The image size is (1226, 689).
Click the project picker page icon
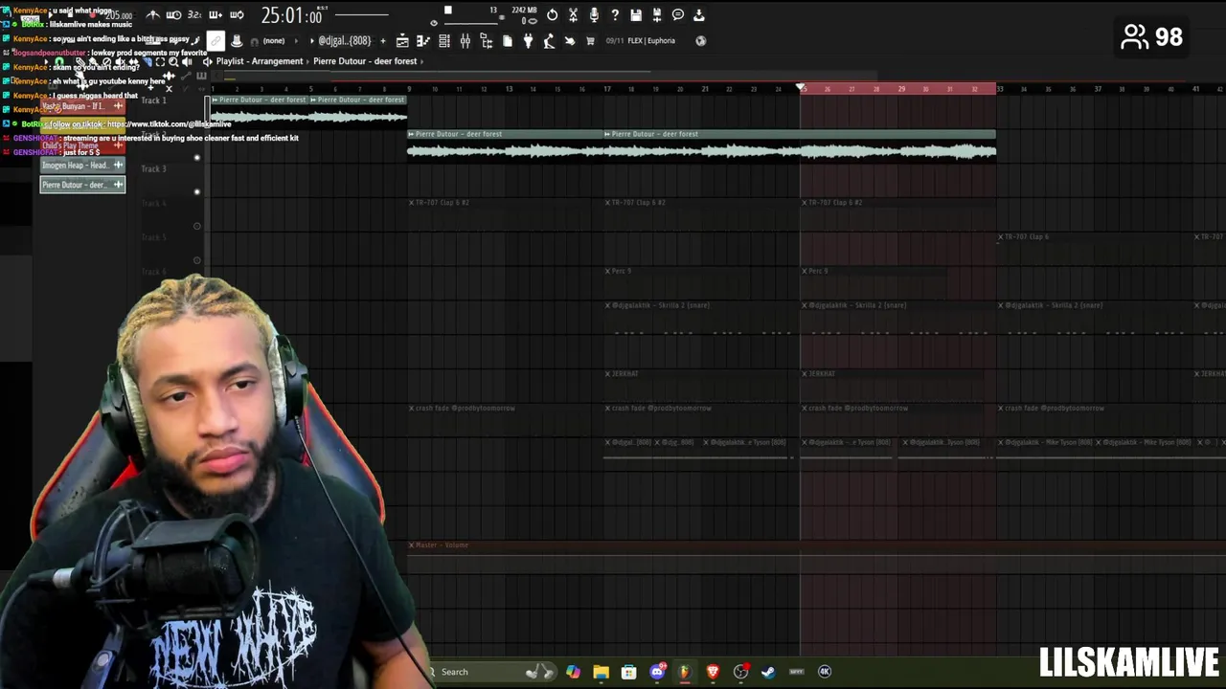[508, 41]
